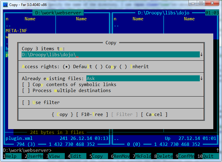Click the ".." entry in left panel
The image size is (222, 162).
pyautogui.click(x=8, y=26)
